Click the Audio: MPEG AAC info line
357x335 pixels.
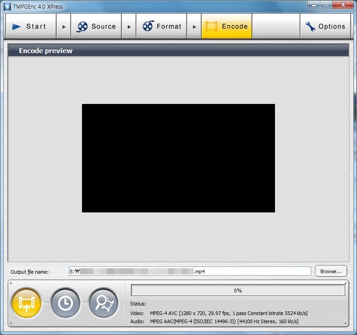point(214,321)
